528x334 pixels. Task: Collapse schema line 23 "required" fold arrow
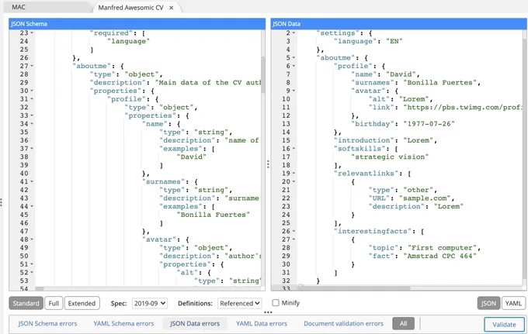pos(32,33)
